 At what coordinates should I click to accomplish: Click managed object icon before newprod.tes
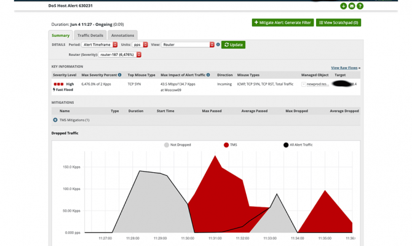(304, 84)
